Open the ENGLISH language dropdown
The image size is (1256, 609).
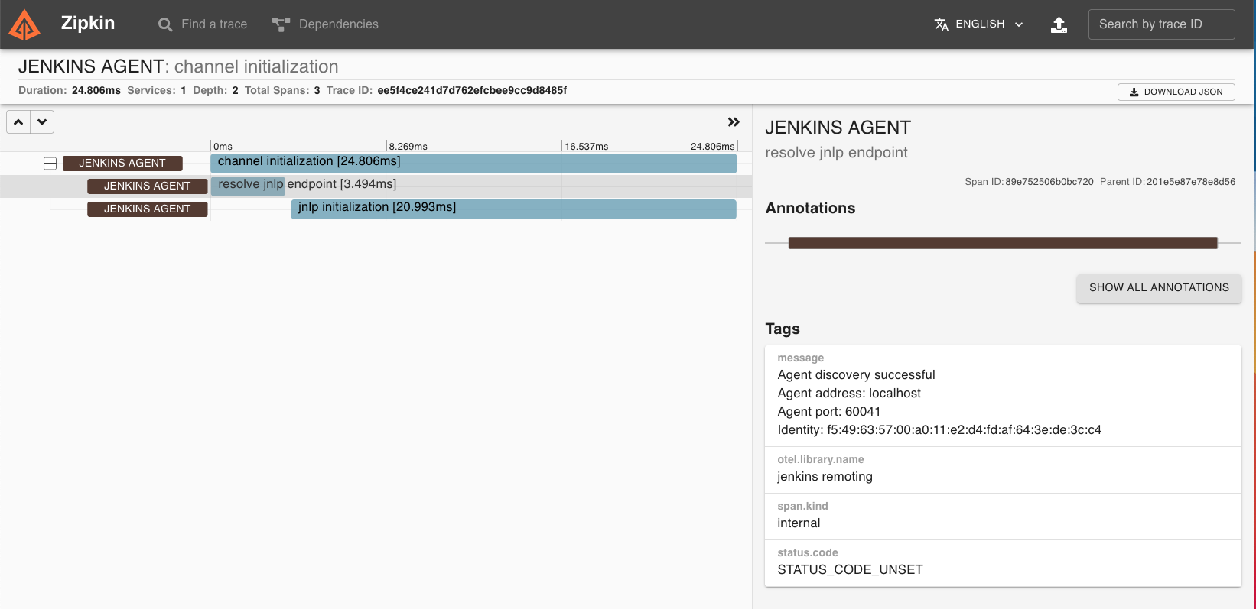point(979,24)
